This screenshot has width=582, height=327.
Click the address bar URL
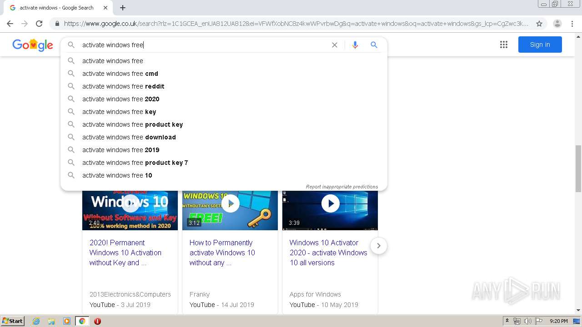point(296,24)
